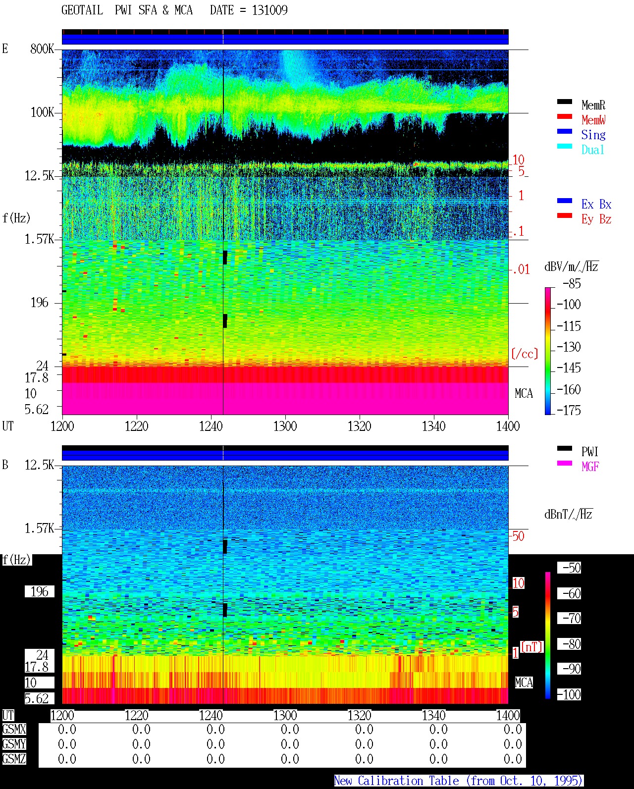
Task: Click the "dBnT/√Hz" unit label
Action: [569, 514]
